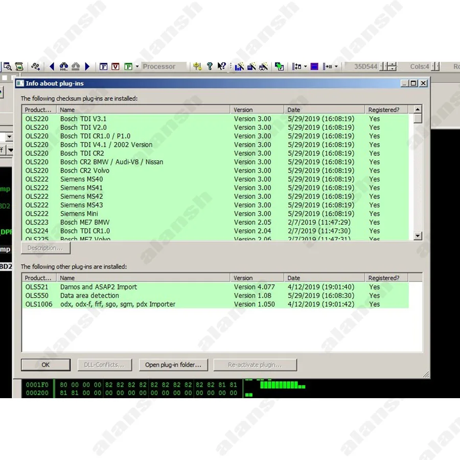Sort checksum list by Date column header
460x460 pixels.
(x=325, y=110)
